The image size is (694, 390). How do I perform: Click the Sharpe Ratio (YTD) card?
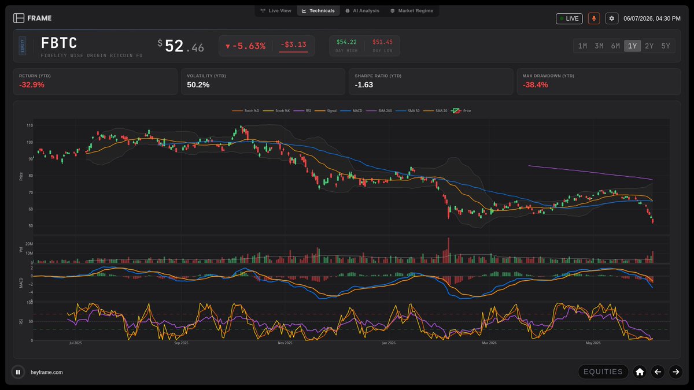(431, 81)
